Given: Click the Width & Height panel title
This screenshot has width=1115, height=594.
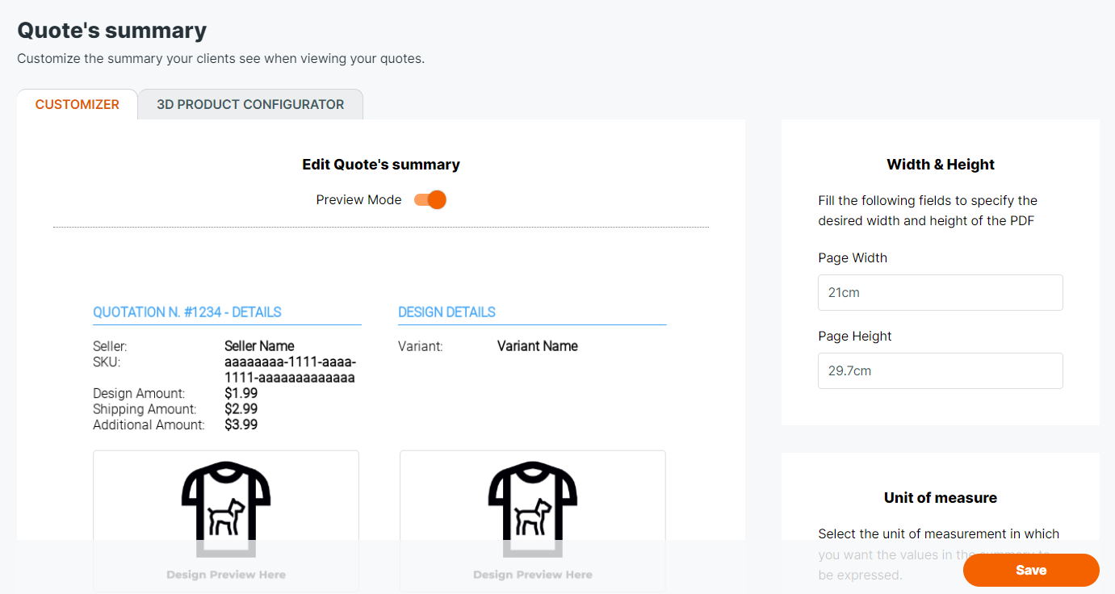Looking at the screenshot, I should pos(941,164).
